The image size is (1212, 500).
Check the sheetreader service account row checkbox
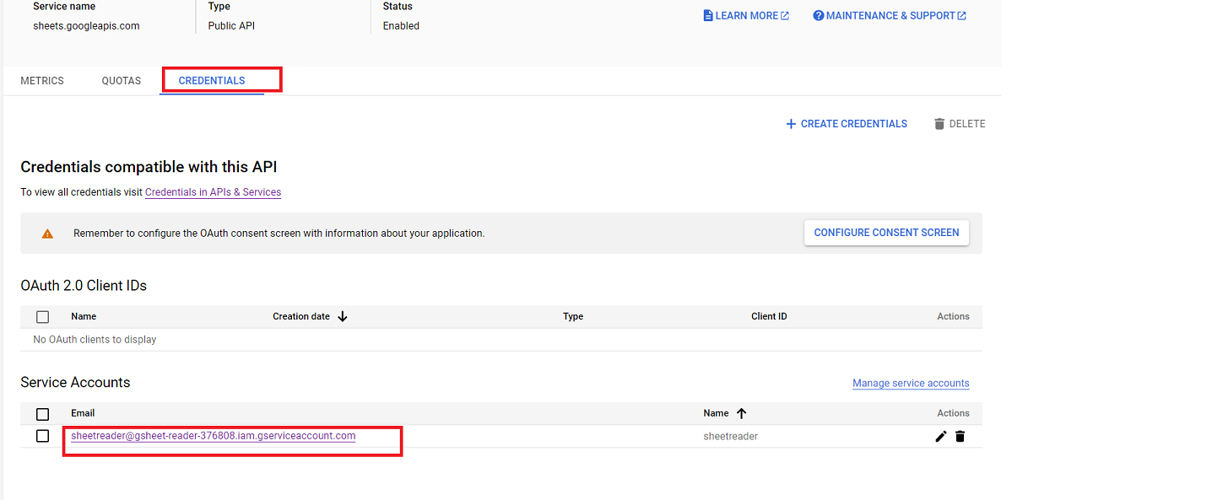pyautogui.click(x=43, y=436)
